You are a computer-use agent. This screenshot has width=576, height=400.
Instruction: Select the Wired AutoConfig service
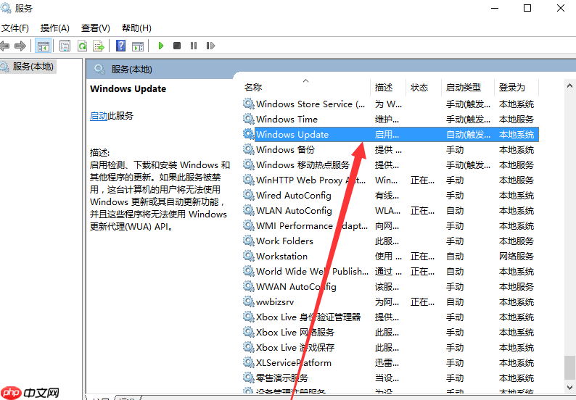(x=390, y=195)
